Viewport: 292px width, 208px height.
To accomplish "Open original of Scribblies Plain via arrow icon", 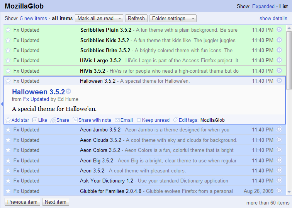I will pyautogui.click(x=279, y=29).
